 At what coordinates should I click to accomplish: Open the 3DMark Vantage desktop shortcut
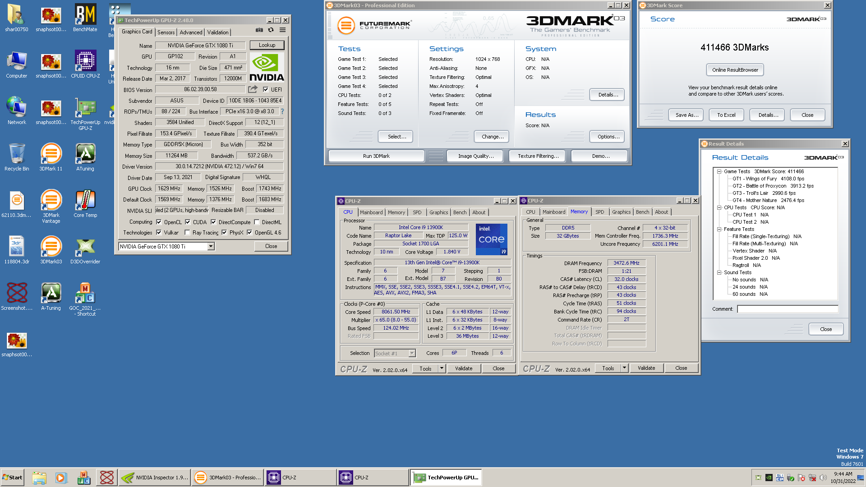coord(51,207)
